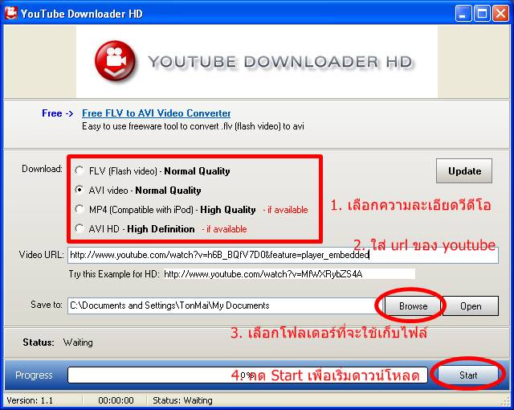Start the download with the Start button

[x=468, y=375]
